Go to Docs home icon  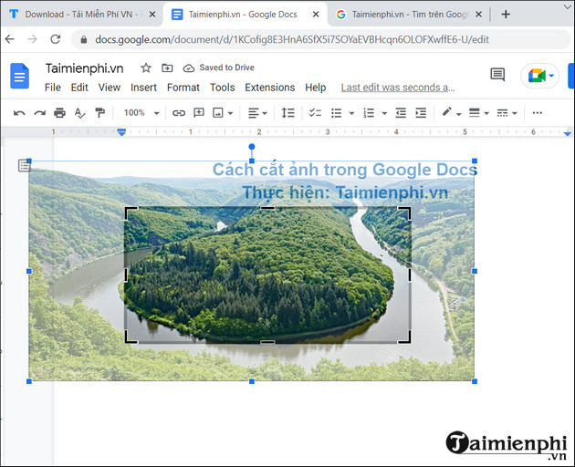tap(20, 76)
